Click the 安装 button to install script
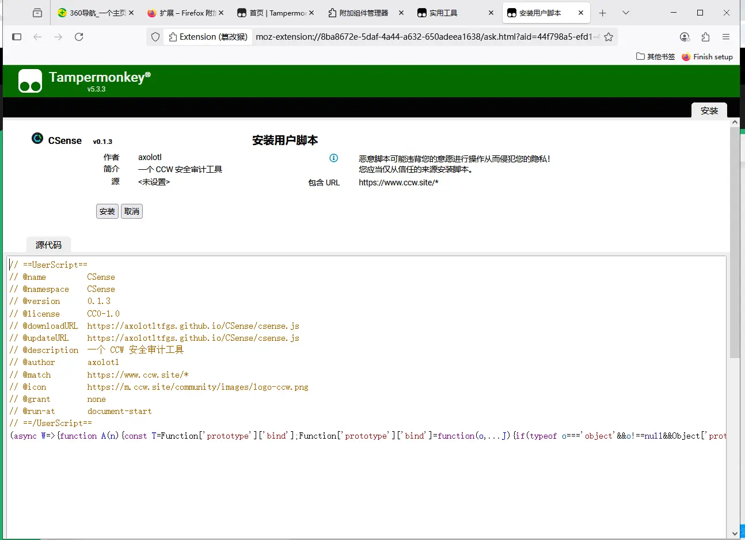The width and height of the screenshot is (745, 540). (x=107, y=211)
